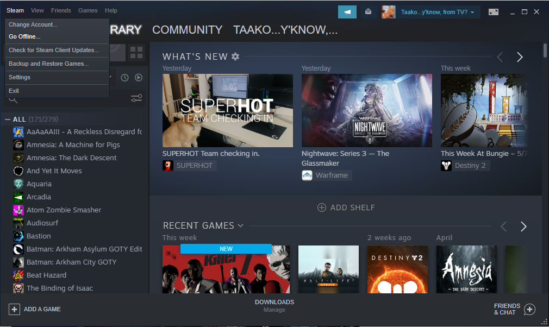Click the Audiosurf game icon
Image resolution: width=549 pixels, height=327 pixels.
[x=18, y=223]
